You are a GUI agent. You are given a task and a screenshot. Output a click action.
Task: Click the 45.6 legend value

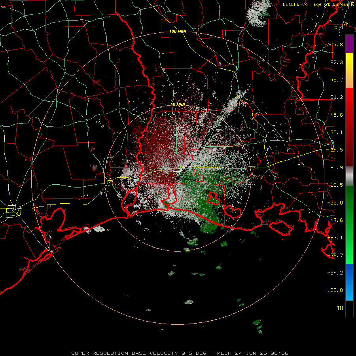[337, 115]
